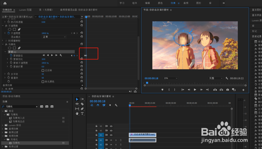Show more workspaces overflow arrows
The image size is (262, 149).
tap(223, 3)
